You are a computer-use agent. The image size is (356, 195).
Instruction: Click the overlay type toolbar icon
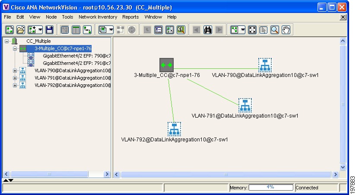103,30
